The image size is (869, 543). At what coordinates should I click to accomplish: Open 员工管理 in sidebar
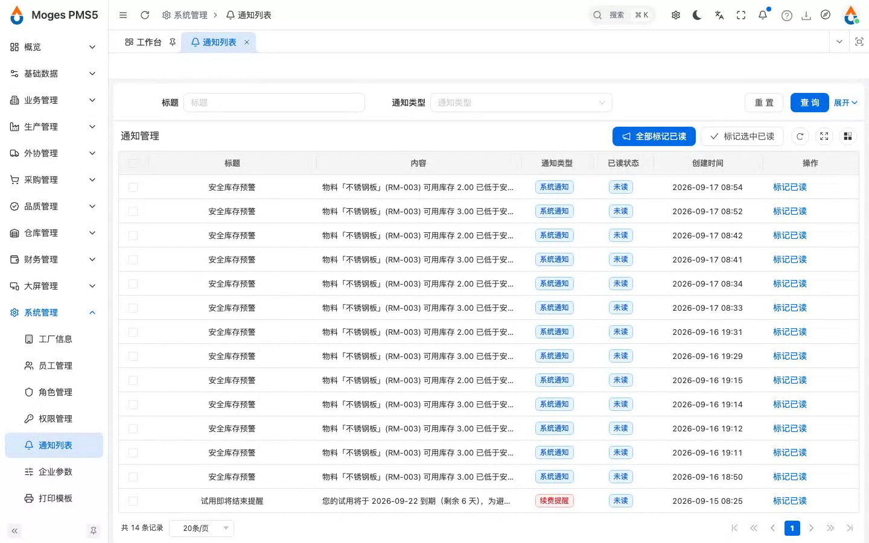(x=54, y=366)
